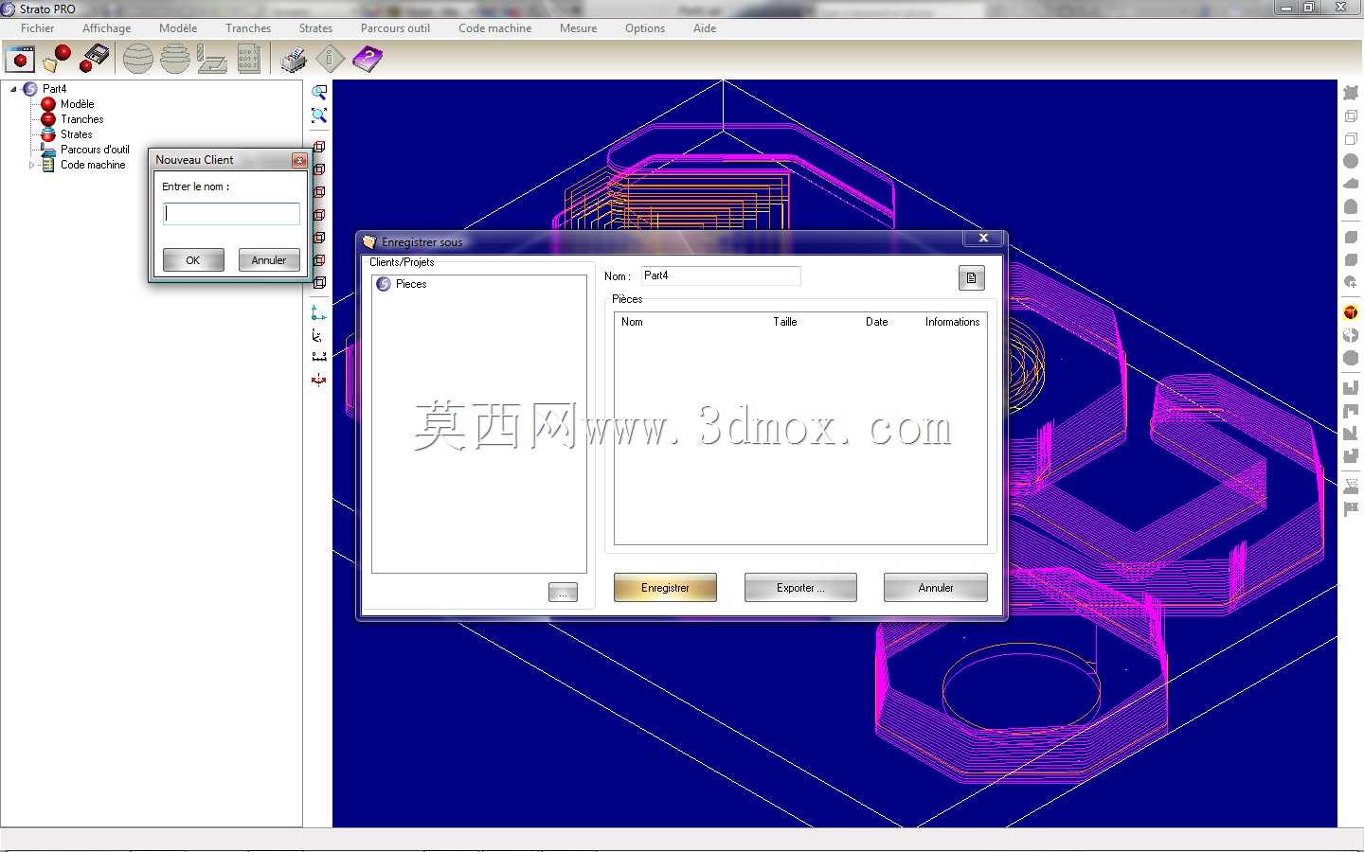
Task: Open the Options menu
Action: (645, 28)
